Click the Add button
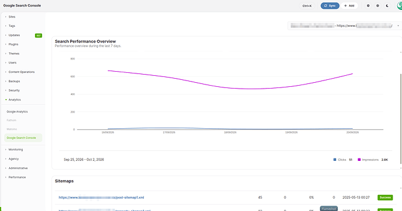The height and width of the screenshot is (211, 402). [x=349, y=6]
